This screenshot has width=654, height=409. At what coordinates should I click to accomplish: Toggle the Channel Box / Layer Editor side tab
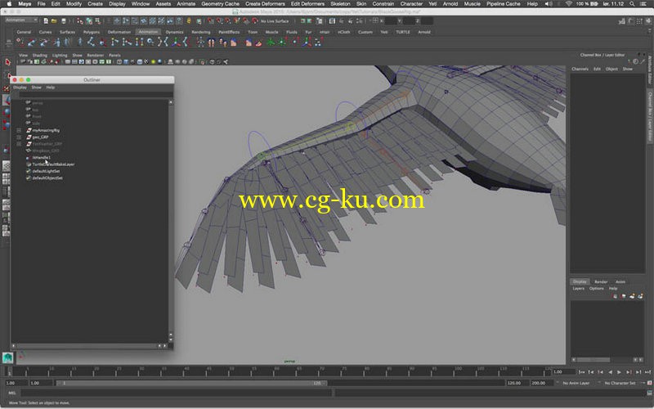coord(649,117)
